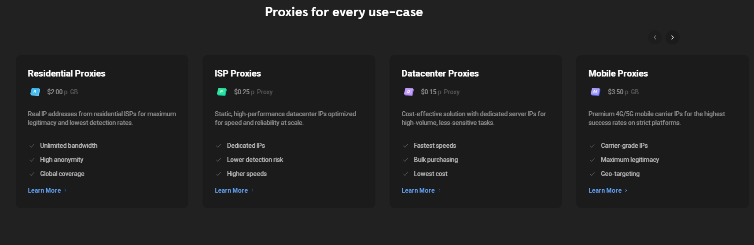Click the purple Datacenter Proxies D icon
This screenshot has height=245, width=754.
pos(409,91)
